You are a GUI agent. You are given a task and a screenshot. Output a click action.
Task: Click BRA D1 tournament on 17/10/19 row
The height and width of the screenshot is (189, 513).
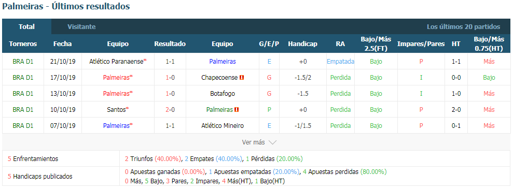tap(23, 78)
